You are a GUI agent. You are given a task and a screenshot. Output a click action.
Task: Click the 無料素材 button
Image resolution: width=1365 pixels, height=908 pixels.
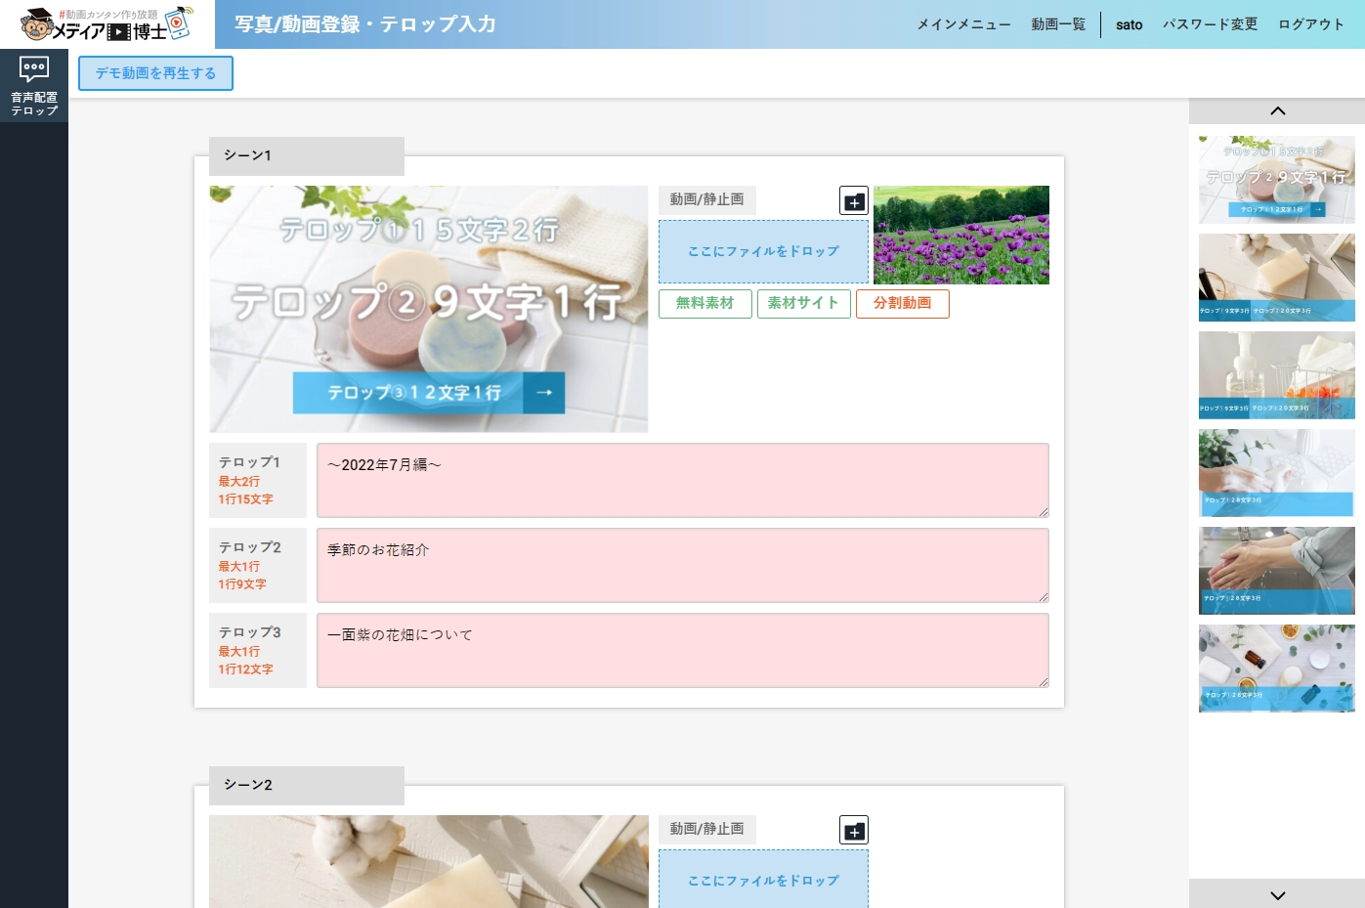(704, 303)
